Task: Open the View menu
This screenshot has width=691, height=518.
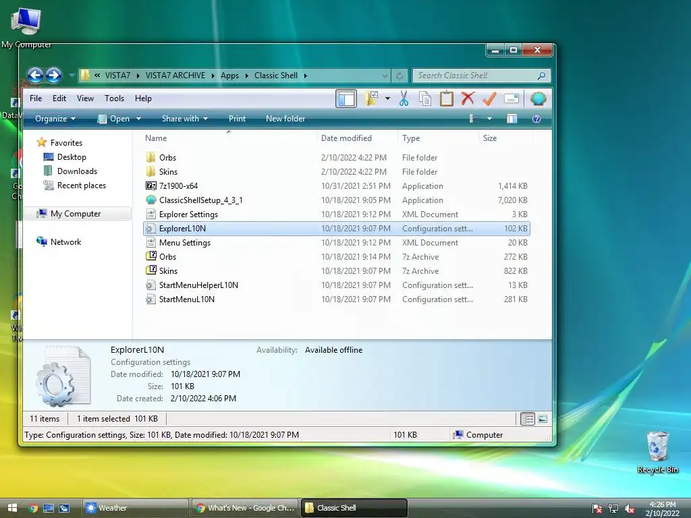Action: point(85,98)
